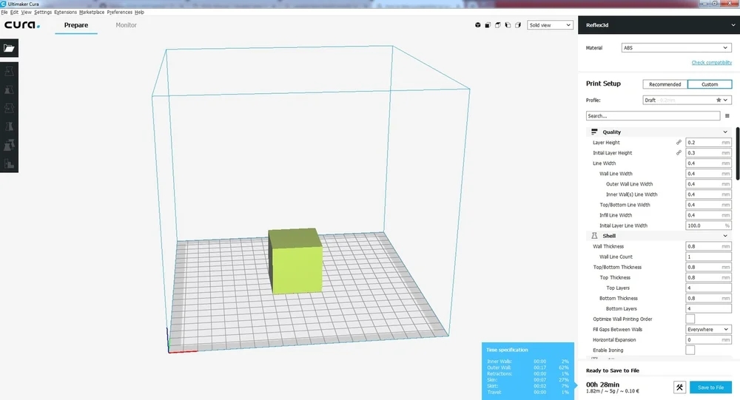This screenshot has width=740, height=400.
Task: Click the Open File folder icon
Action: (9, 48)
